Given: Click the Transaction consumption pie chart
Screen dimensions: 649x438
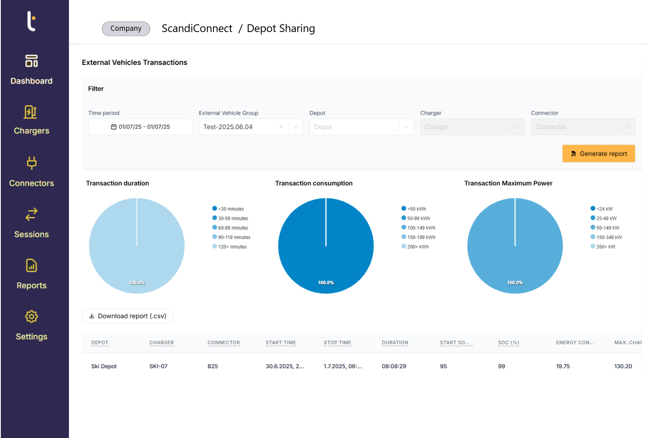Looking at the screenshot, I should coord(326,246).
